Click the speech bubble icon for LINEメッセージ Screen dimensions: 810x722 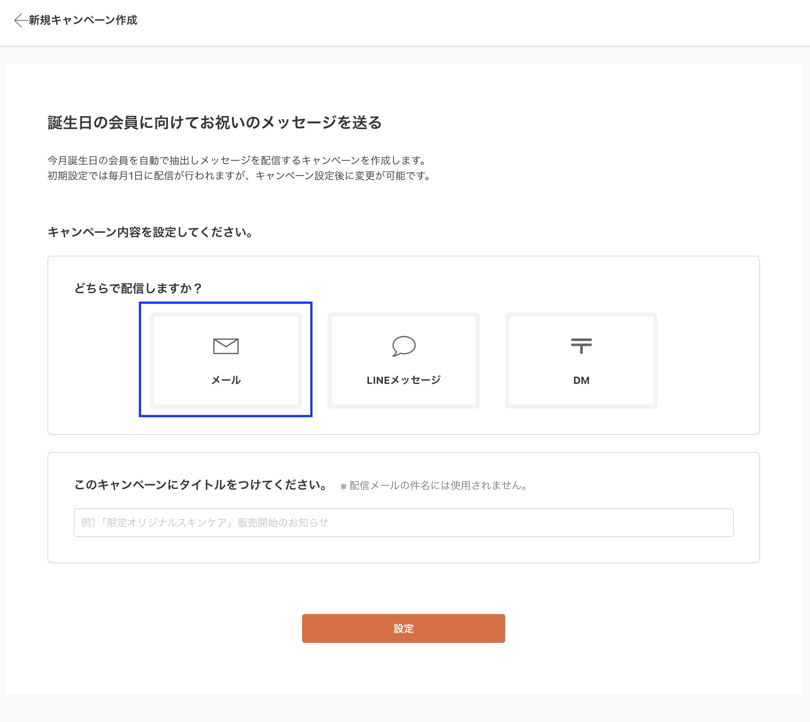click(403, 346)
